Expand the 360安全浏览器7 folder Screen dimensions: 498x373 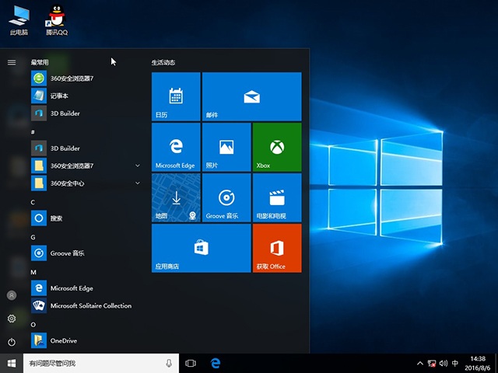click(138, 166)
